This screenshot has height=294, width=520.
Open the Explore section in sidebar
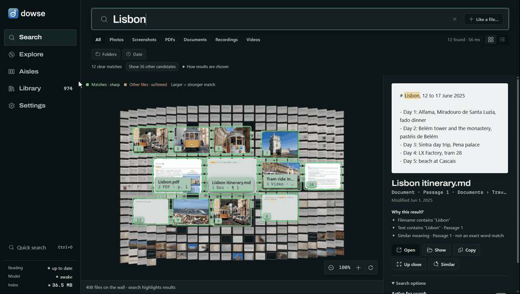pyautogui.click(x=40, y=54)
